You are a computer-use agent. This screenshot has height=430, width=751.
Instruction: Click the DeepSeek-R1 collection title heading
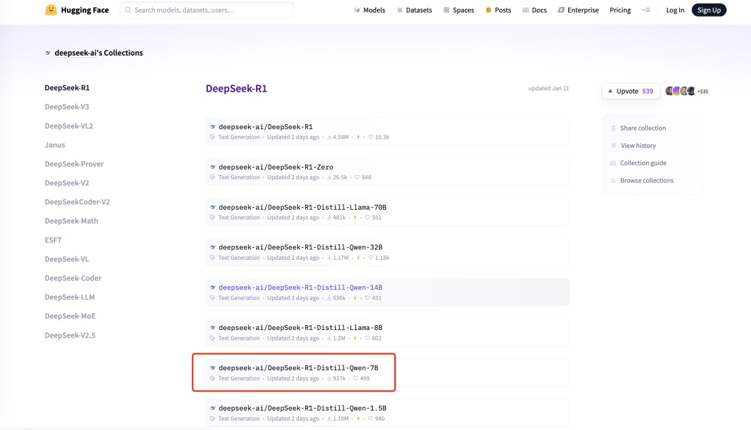(x=236, y=88)
